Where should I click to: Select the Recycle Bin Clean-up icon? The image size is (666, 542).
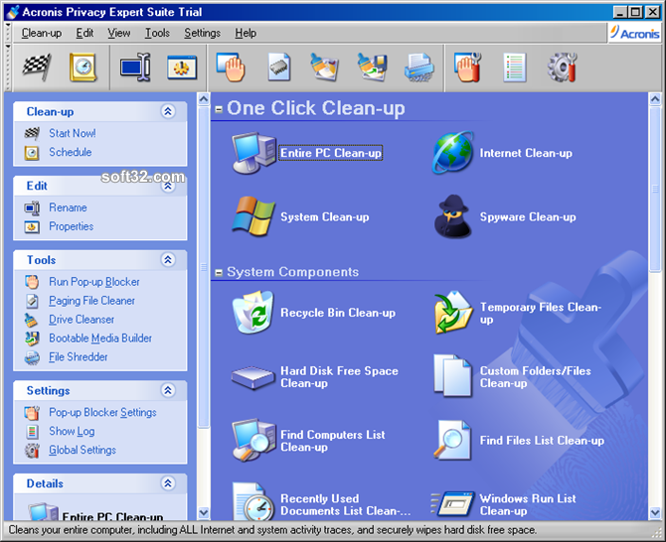coord(252,312)
